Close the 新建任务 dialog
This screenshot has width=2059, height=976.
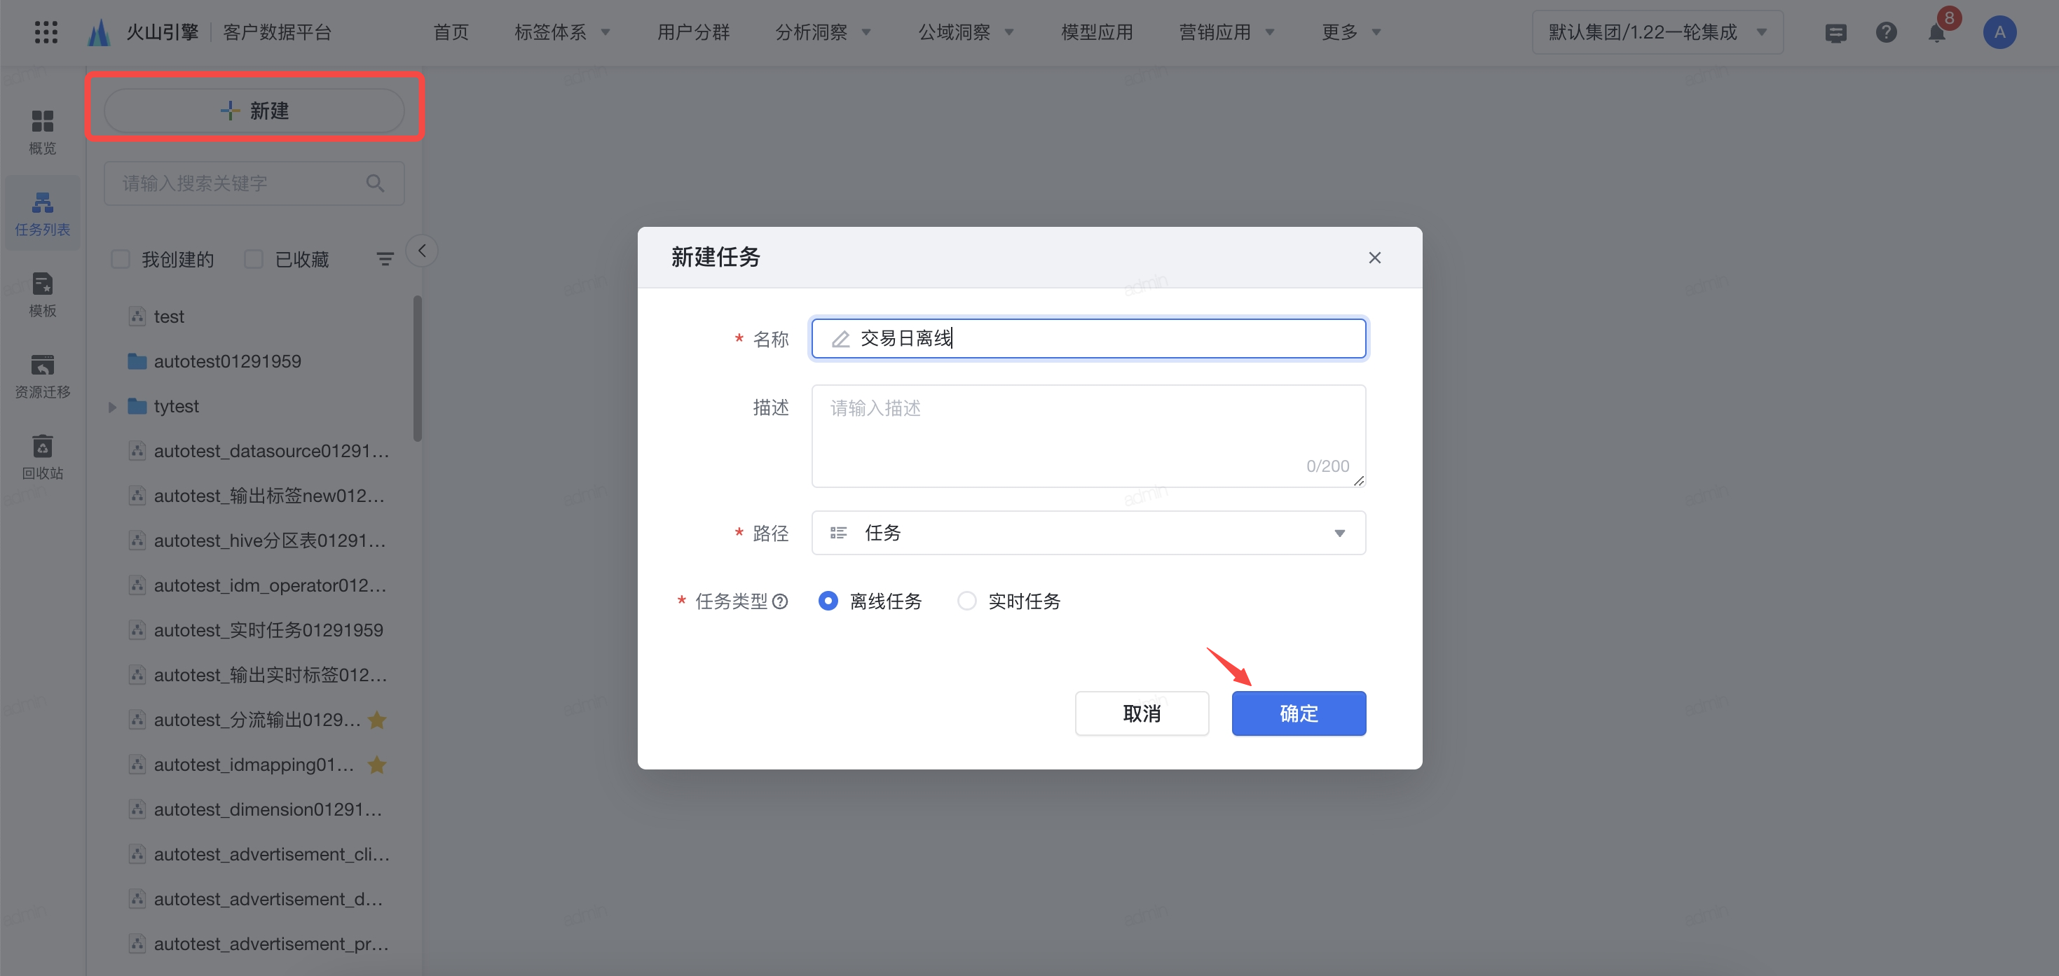[x=1374, y=257]
